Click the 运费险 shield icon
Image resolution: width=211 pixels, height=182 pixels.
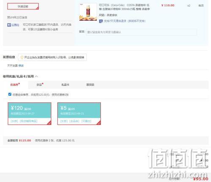pyautogui.click(x=9, y=25)
